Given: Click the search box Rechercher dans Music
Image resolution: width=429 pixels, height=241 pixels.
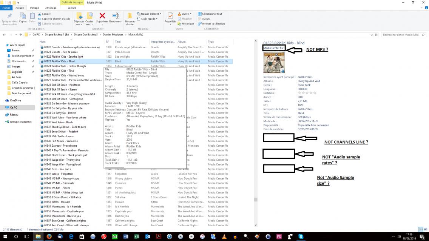Looking at the screenshot, I should click(x=401, y=35).
